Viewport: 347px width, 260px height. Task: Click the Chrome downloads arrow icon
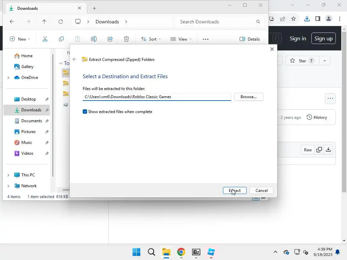point(307,19)
